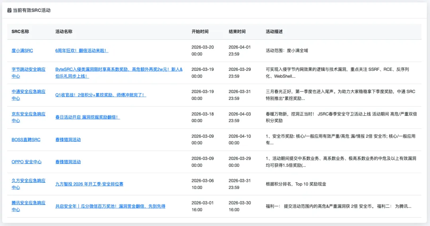The image size is (430, 226).
Task: Select the start time 2026-03-06 10:00
Action: tap(203, 184)
